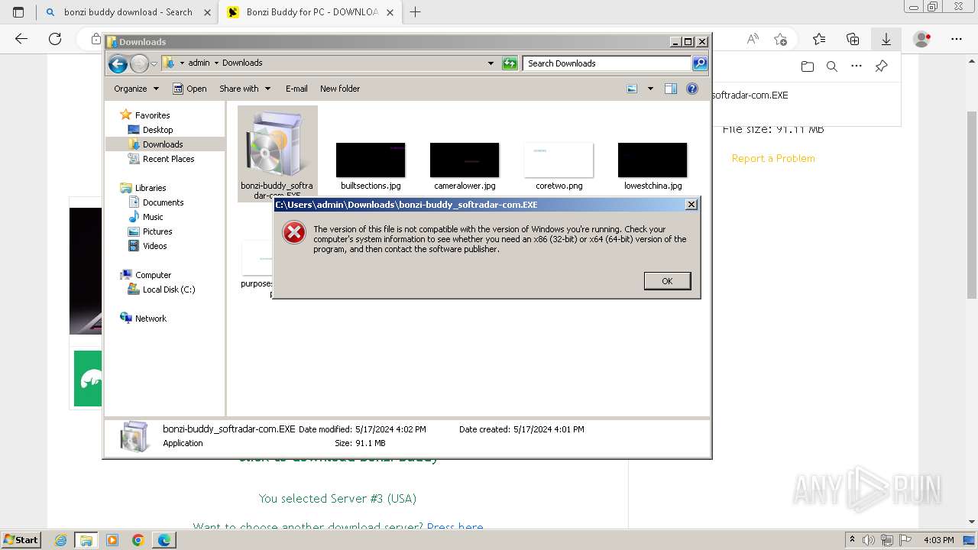The width and height of the screenshot is (978, 550).
Task: Launch Chrome from the taskbar
Action: (138, 540)
